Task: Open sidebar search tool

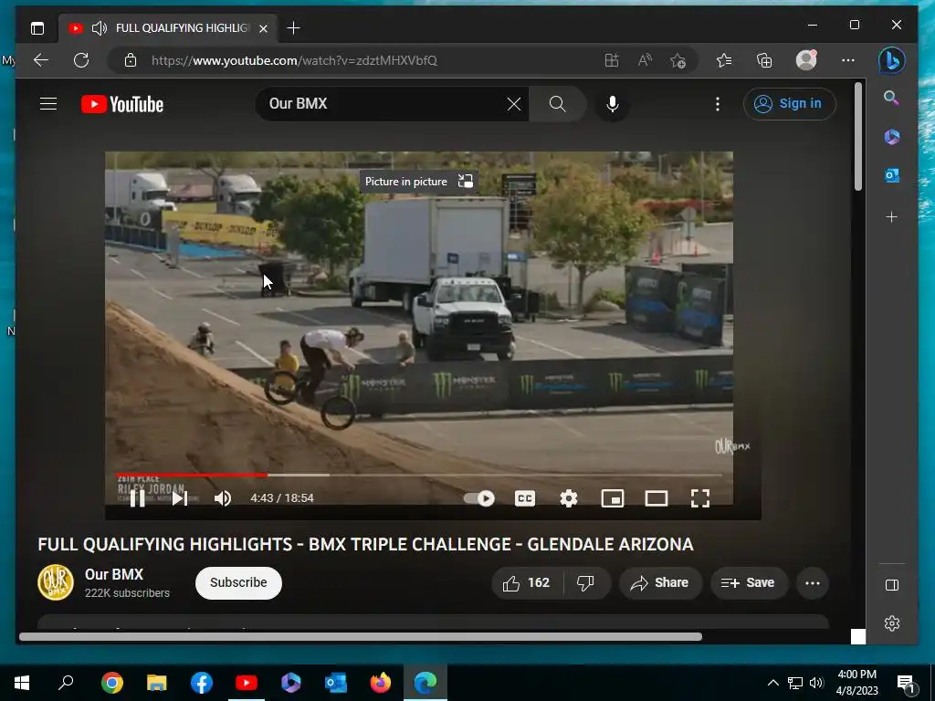Action: (891, 98)
